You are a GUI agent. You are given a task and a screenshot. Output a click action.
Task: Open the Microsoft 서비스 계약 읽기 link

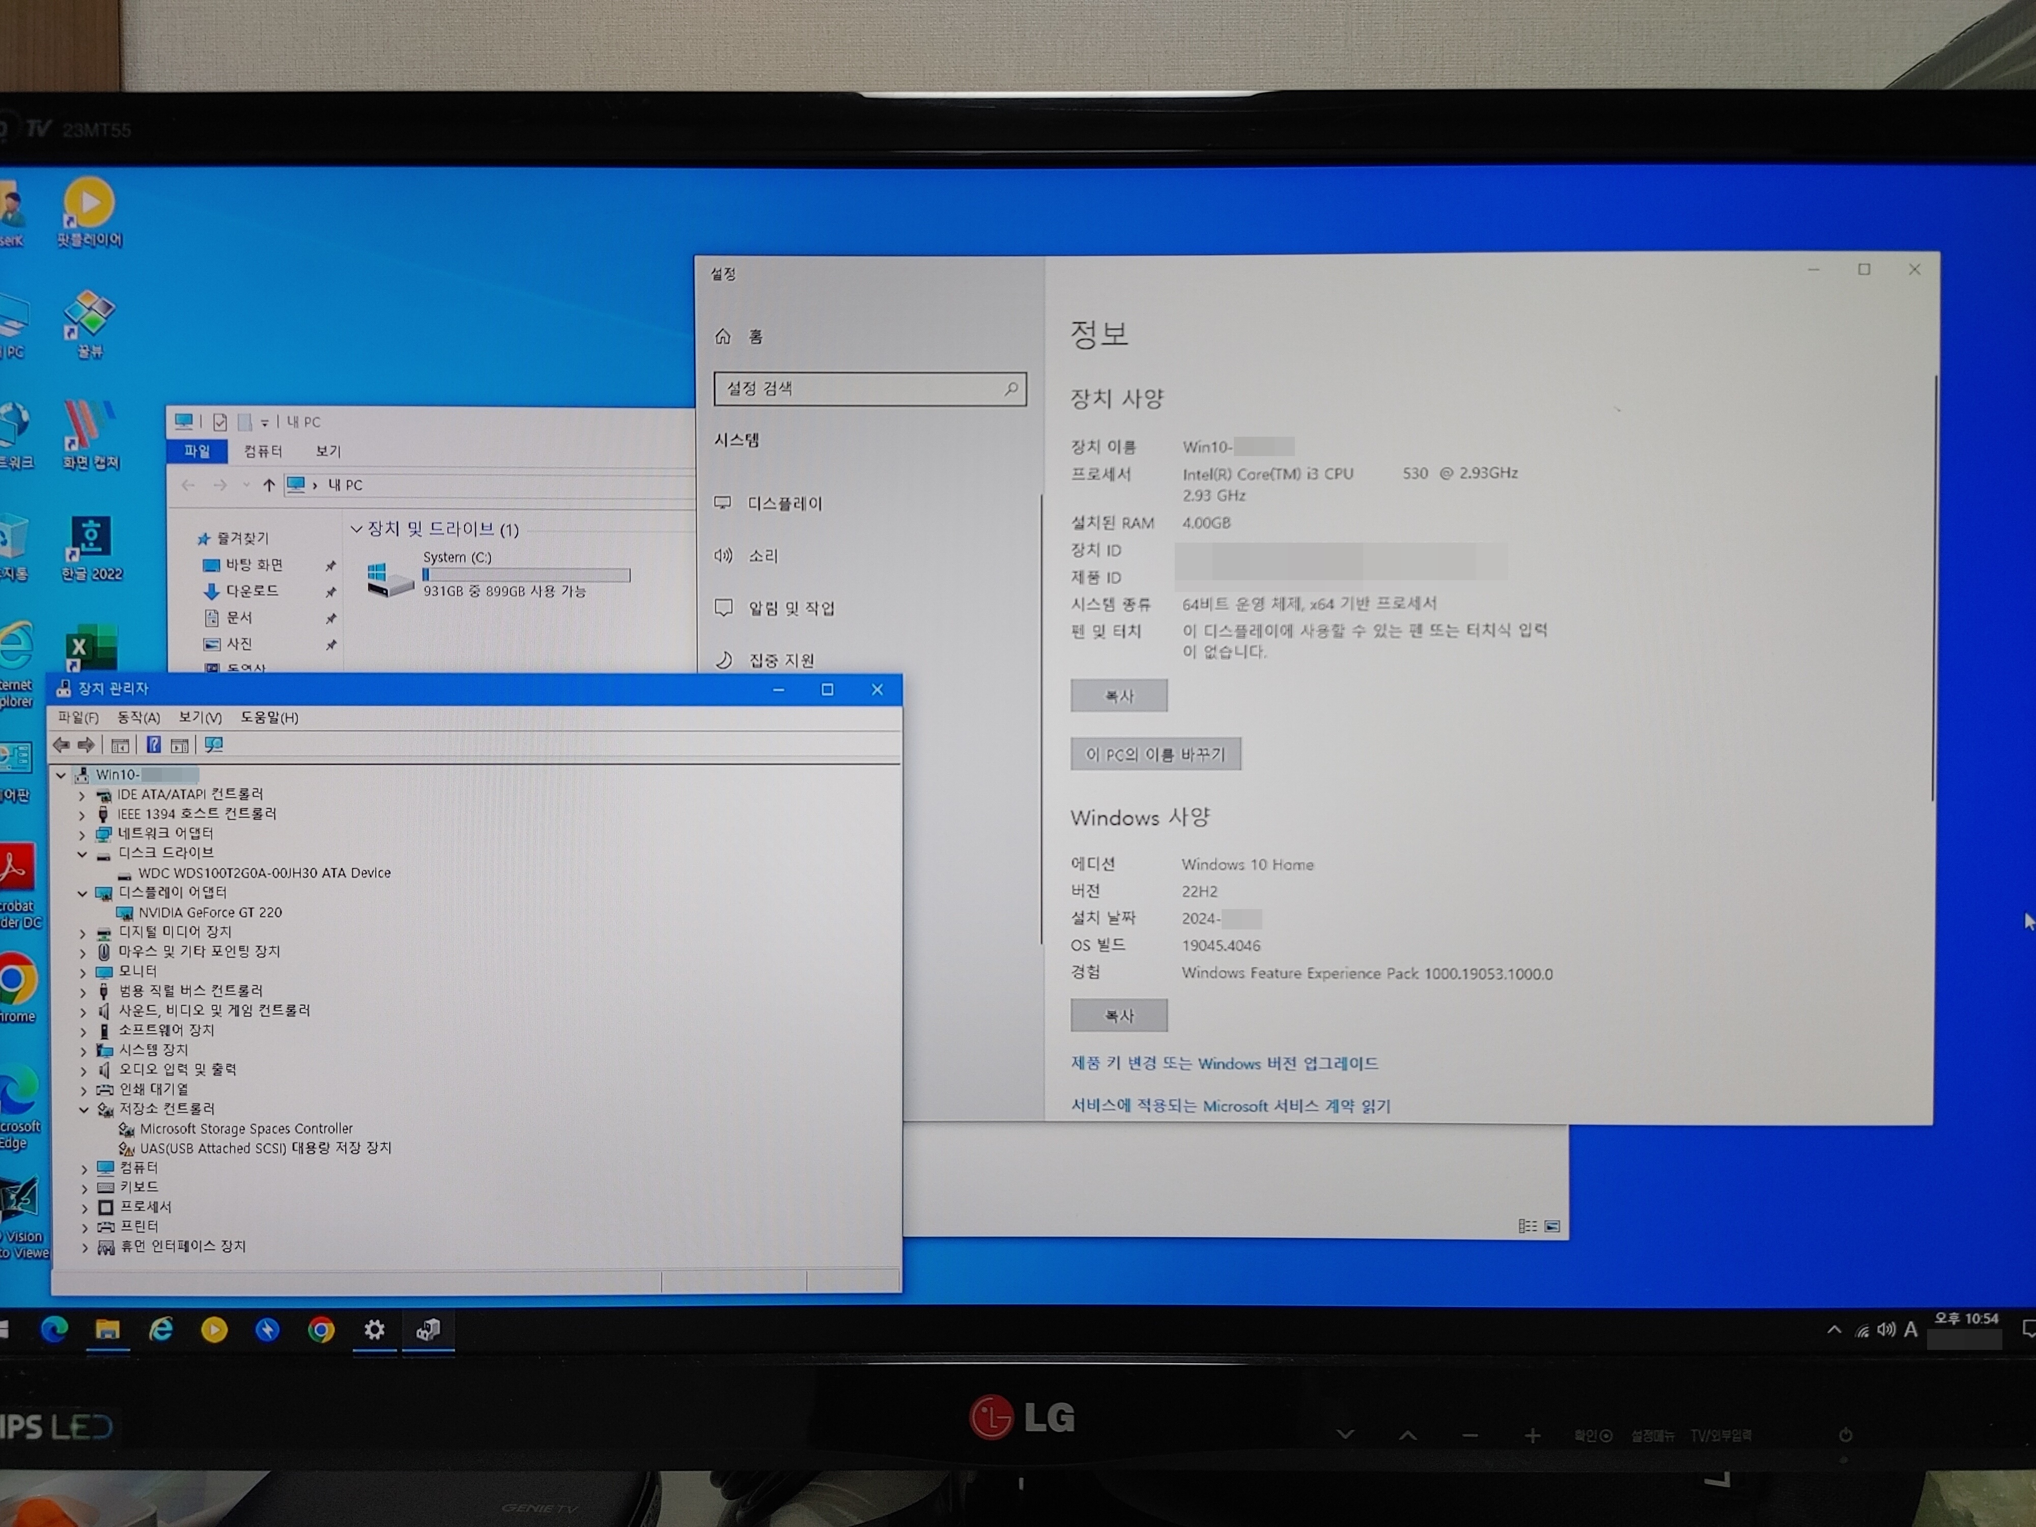[1231, 1106]
